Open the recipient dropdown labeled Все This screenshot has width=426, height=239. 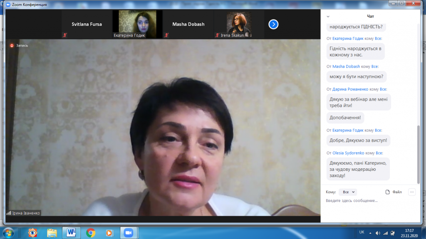tap(348, 192)
